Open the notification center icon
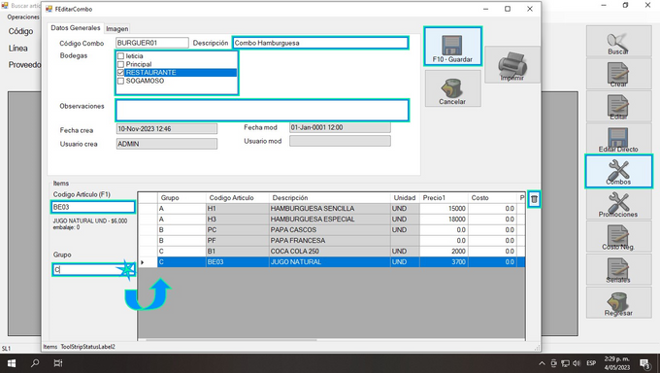The image size is (660, 373). (x=644, y=363)
